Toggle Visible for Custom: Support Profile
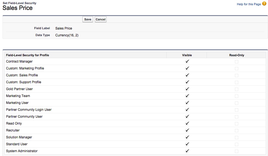This screenshot has width=268, height=156. pos(187,82)
